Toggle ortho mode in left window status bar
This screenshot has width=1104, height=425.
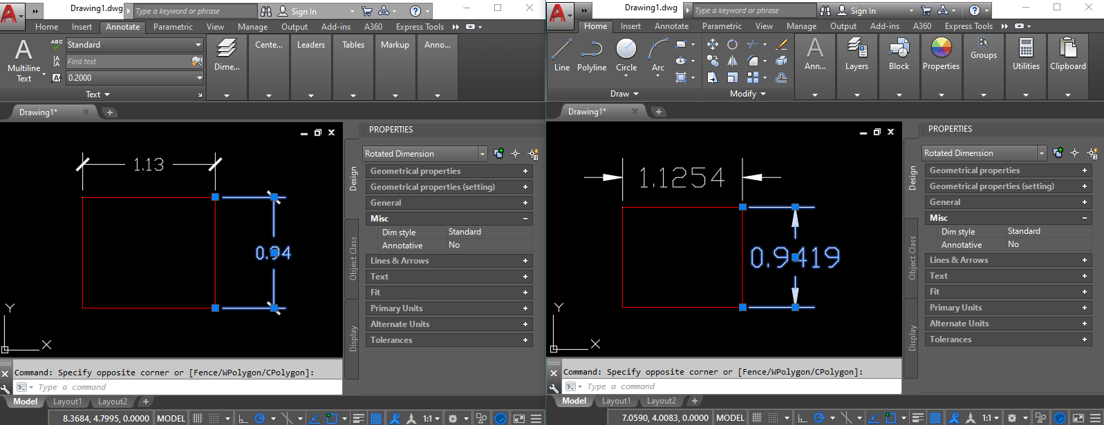coord(243,418)
